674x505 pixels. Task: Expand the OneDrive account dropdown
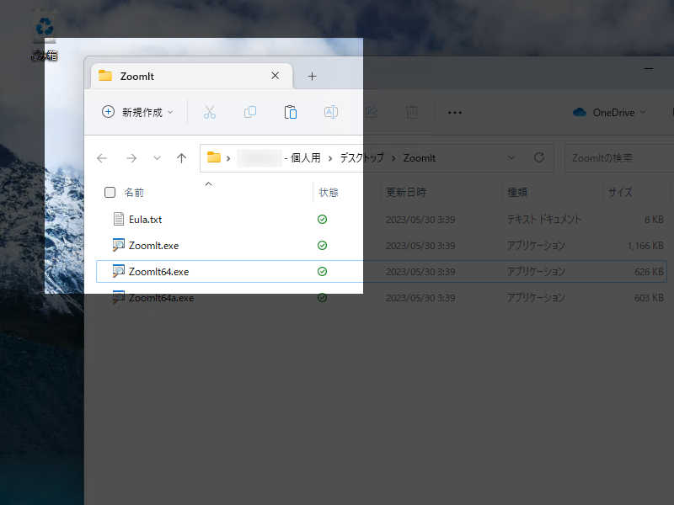643,111
